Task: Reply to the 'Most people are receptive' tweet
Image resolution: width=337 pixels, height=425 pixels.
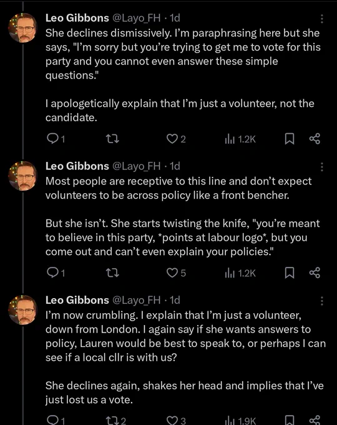Action: [56, 273]
